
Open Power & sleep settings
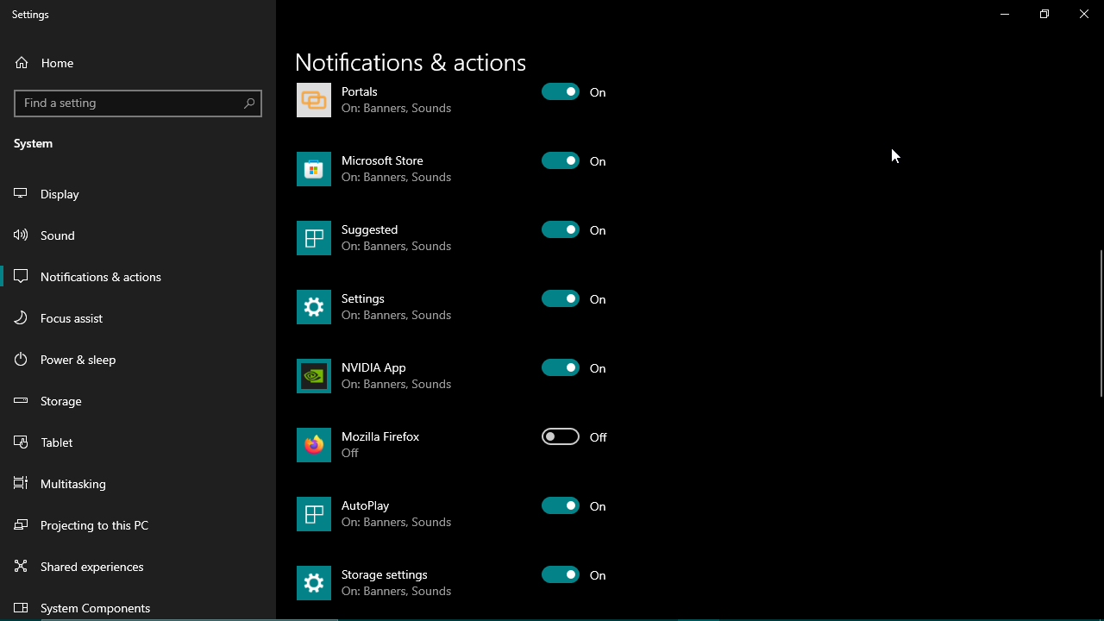138,360
